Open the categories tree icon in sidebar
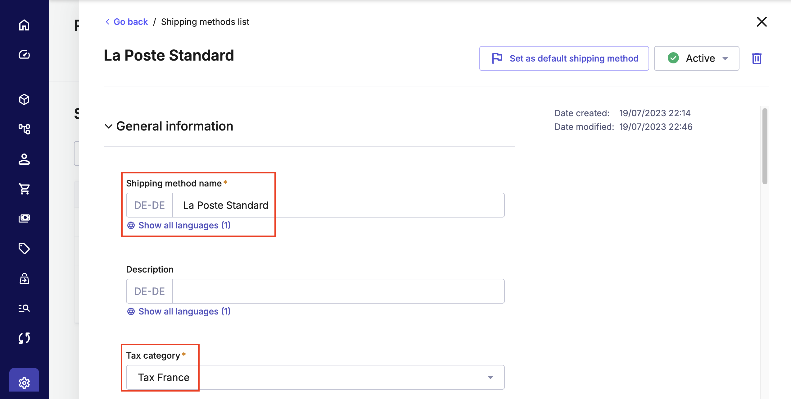This screenshot has width=791, height=399. (24, 129)
